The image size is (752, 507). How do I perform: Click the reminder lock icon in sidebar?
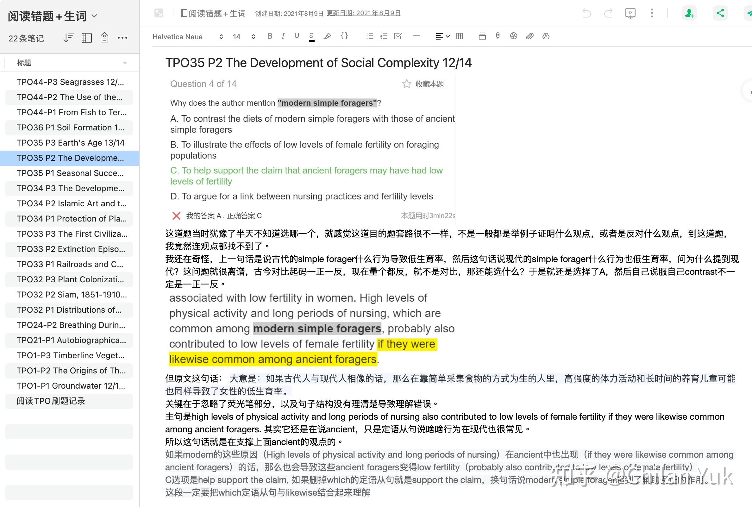coord(104,38)
